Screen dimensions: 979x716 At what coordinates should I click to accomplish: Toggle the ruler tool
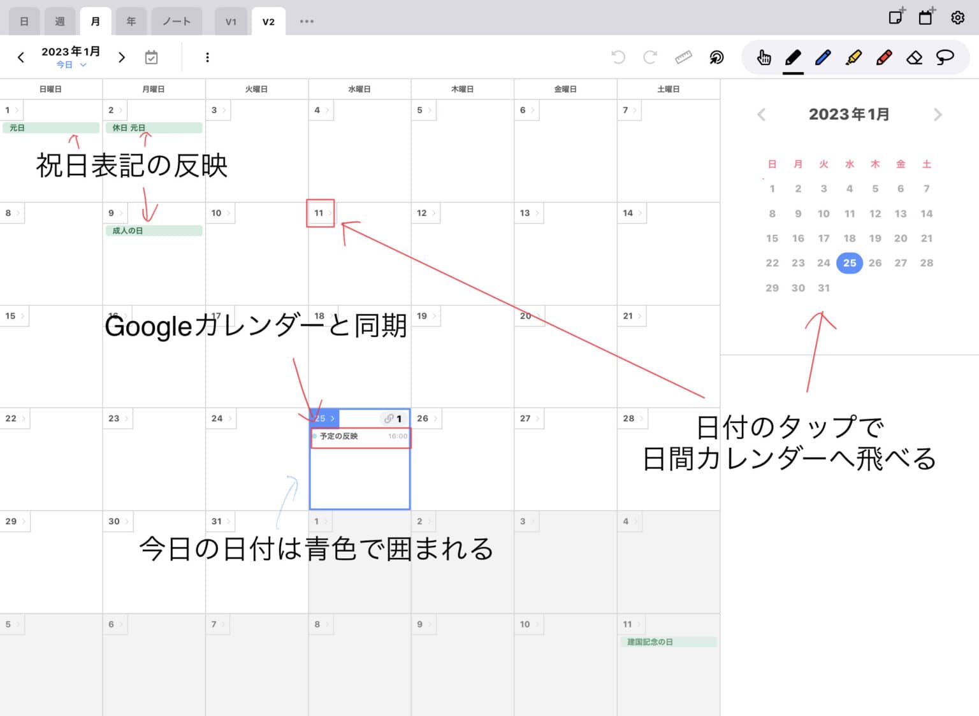click(683, 57)
